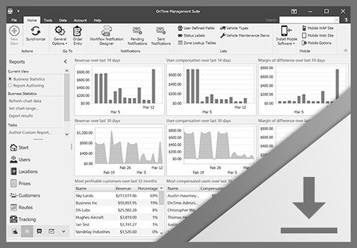Select the Business Statistics radio button
The image size is (357, 248).
[x=10, y=79]
